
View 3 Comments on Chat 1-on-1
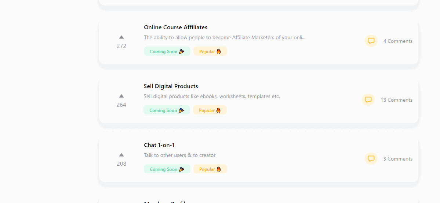pos(398,159)
